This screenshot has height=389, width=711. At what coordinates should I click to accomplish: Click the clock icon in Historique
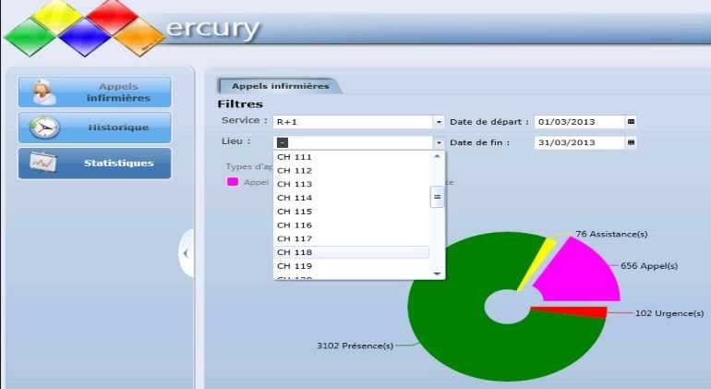pyautogui.click(x=44, y=128)
